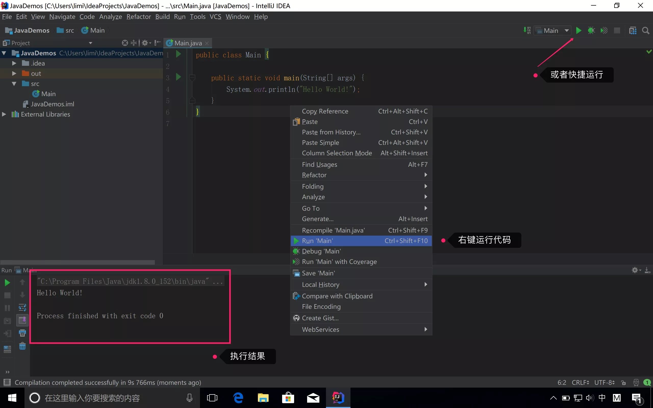Click the Run tab at bottom panel

[7, 270]
